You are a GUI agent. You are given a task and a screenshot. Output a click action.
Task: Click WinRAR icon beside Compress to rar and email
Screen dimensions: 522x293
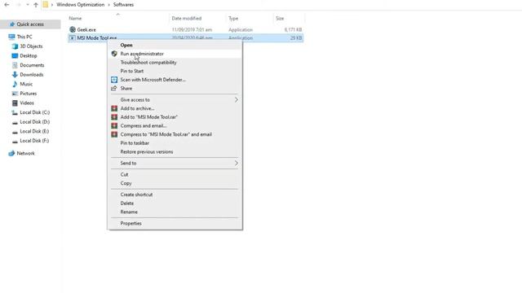(x=114, y=134)
